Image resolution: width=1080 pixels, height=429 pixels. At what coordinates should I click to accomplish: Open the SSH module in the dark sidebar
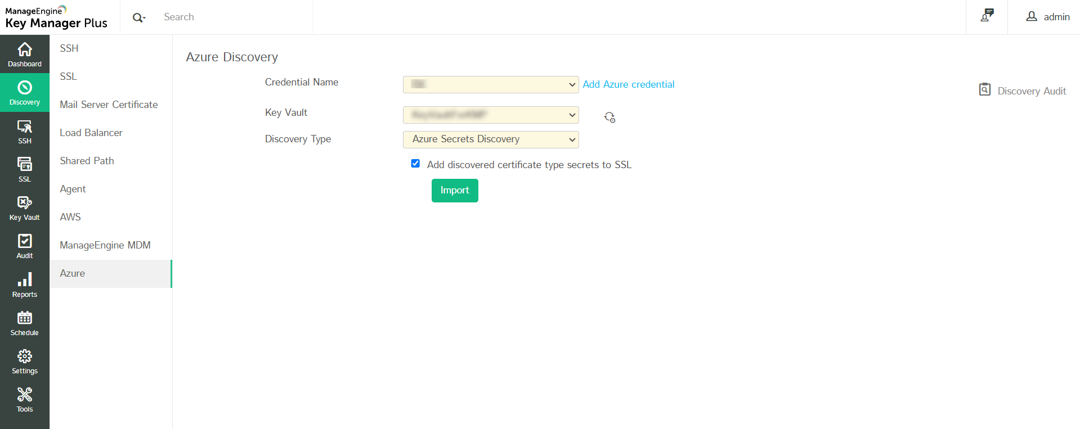pyautogui.click(x=25, y=132)
